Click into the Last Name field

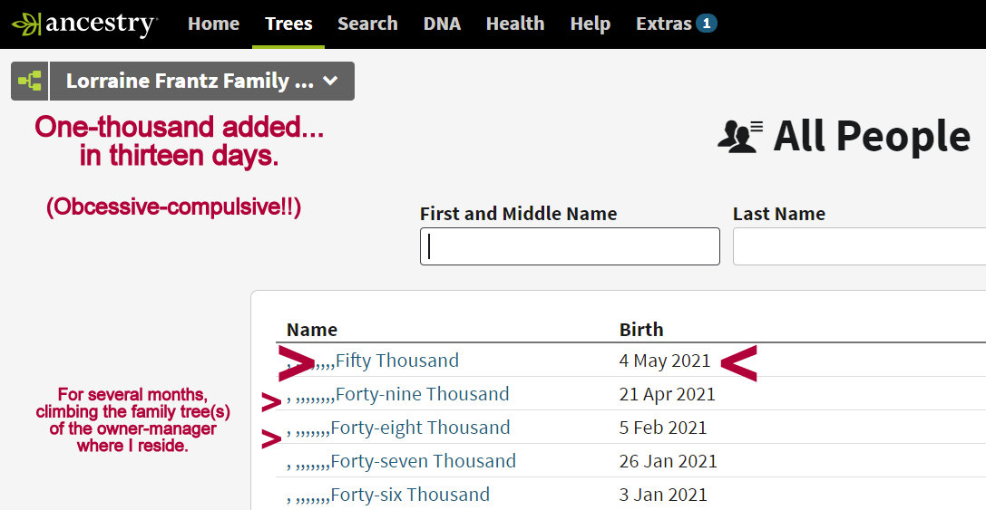click(858, 246)
